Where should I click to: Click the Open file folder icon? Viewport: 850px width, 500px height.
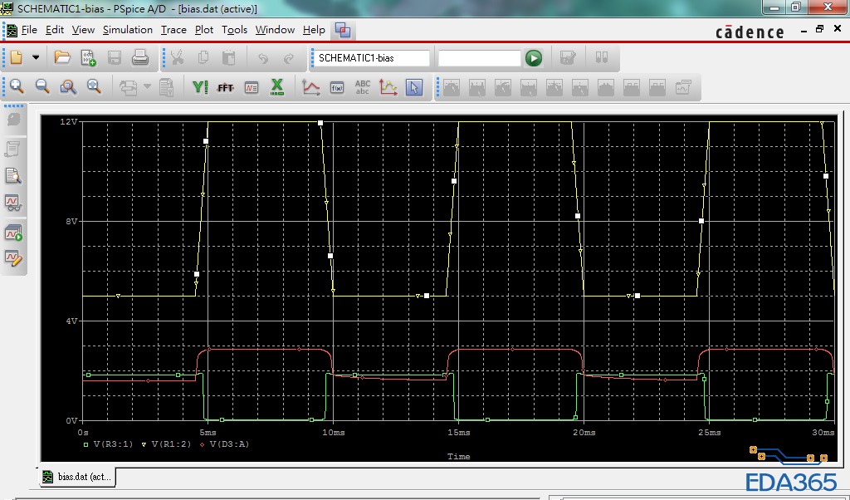[62, 58]
